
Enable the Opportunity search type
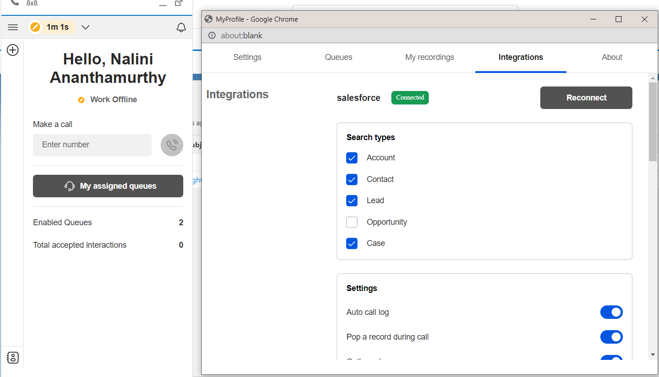[x=352, y=222]
